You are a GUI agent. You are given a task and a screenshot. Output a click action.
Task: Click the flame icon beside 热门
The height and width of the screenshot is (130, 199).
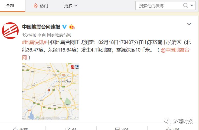click(x=36, y=6)
